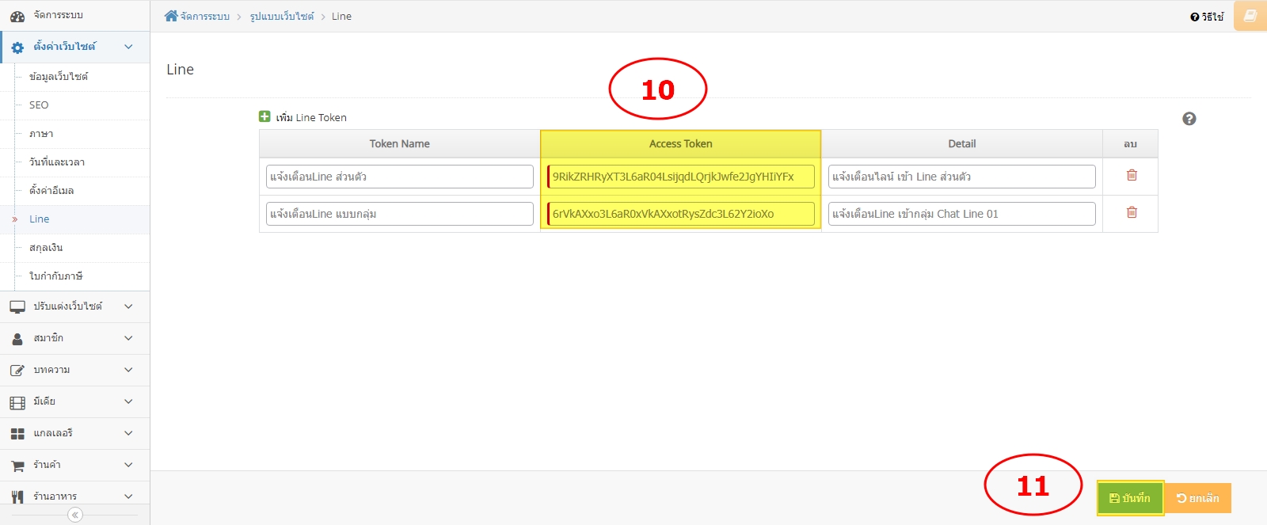This screenshot has width=1267, height=525.
Task: Click the Detail field mentioning Chat Line 01
Action: 962,214
